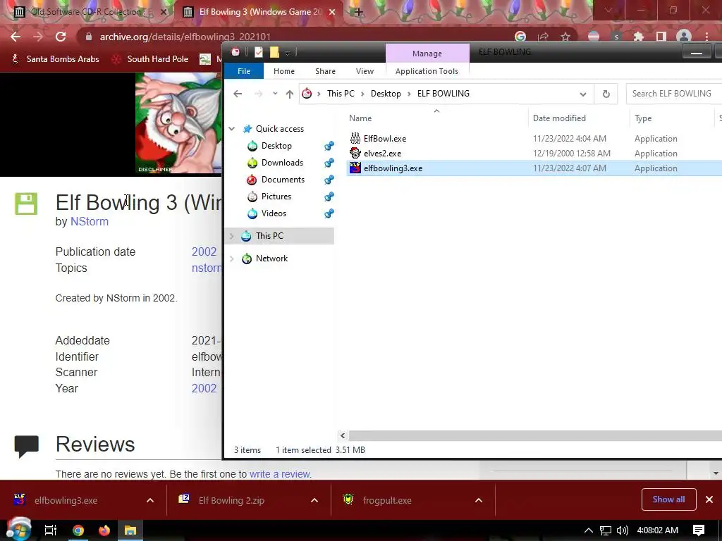Open Pictures in Quick access
722x541 pixels.
pos(276,197)
